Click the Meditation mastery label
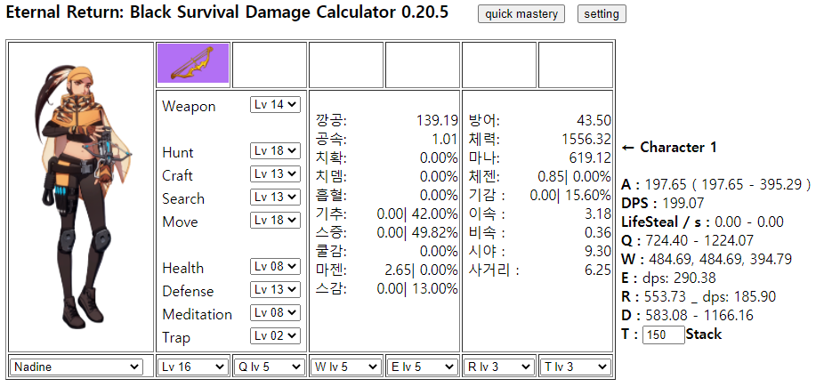Image resolution: width=832 pixels, height=387 pixels. coord(198,314)
